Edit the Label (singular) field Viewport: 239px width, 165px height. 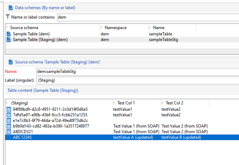pos(137,81)
